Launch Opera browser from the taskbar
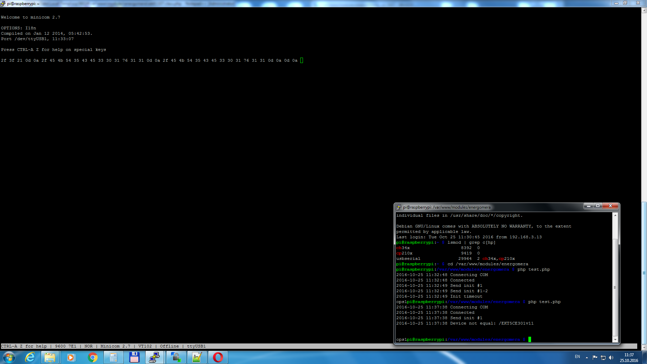The height and width of the screenshot is (364, 647). tap(218, 357)
